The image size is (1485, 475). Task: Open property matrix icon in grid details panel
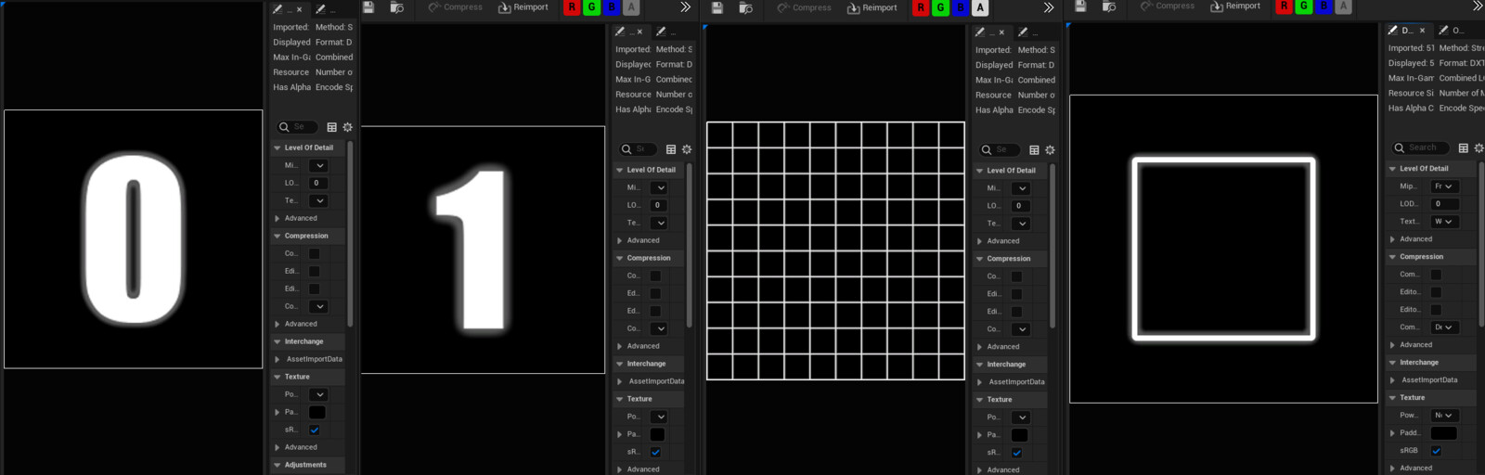click(x=1034, y=150)
